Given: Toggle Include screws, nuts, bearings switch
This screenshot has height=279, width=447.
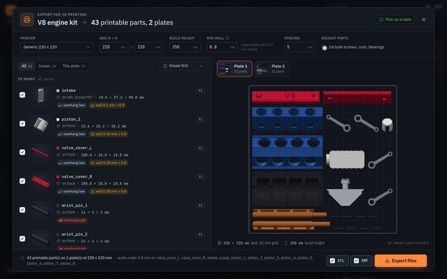Looking at the screenshot, I should pyautogui.click(x=325, y=47).
